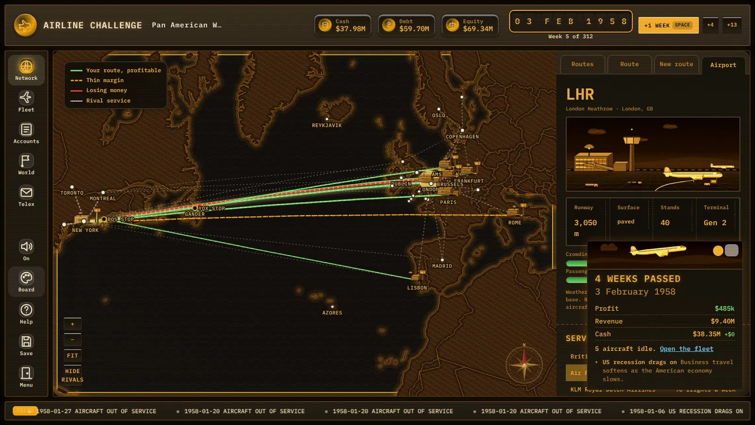Open the Network view in sidebar
The height and width of the screenshot is (425, 755).
[26, 70]
